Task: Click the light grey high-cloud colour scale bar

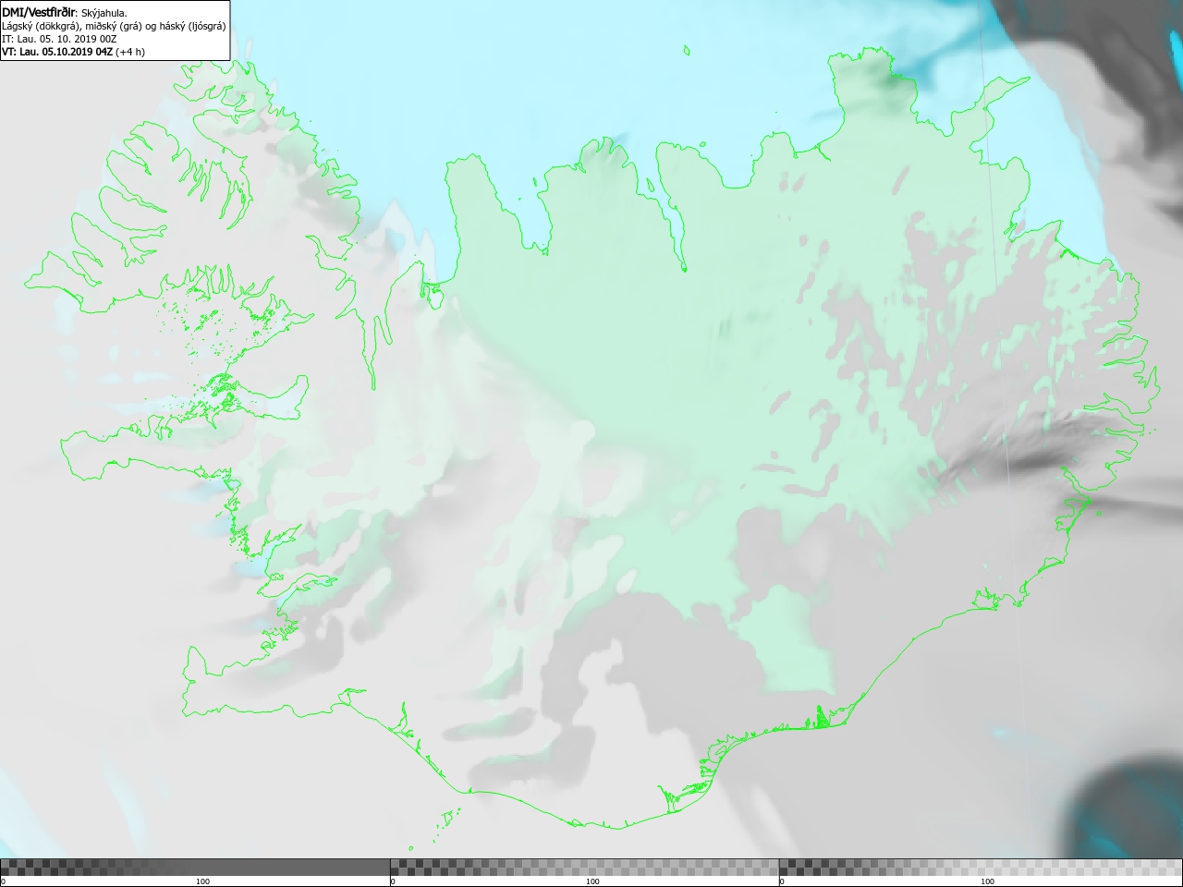Action: click(981, 867)
